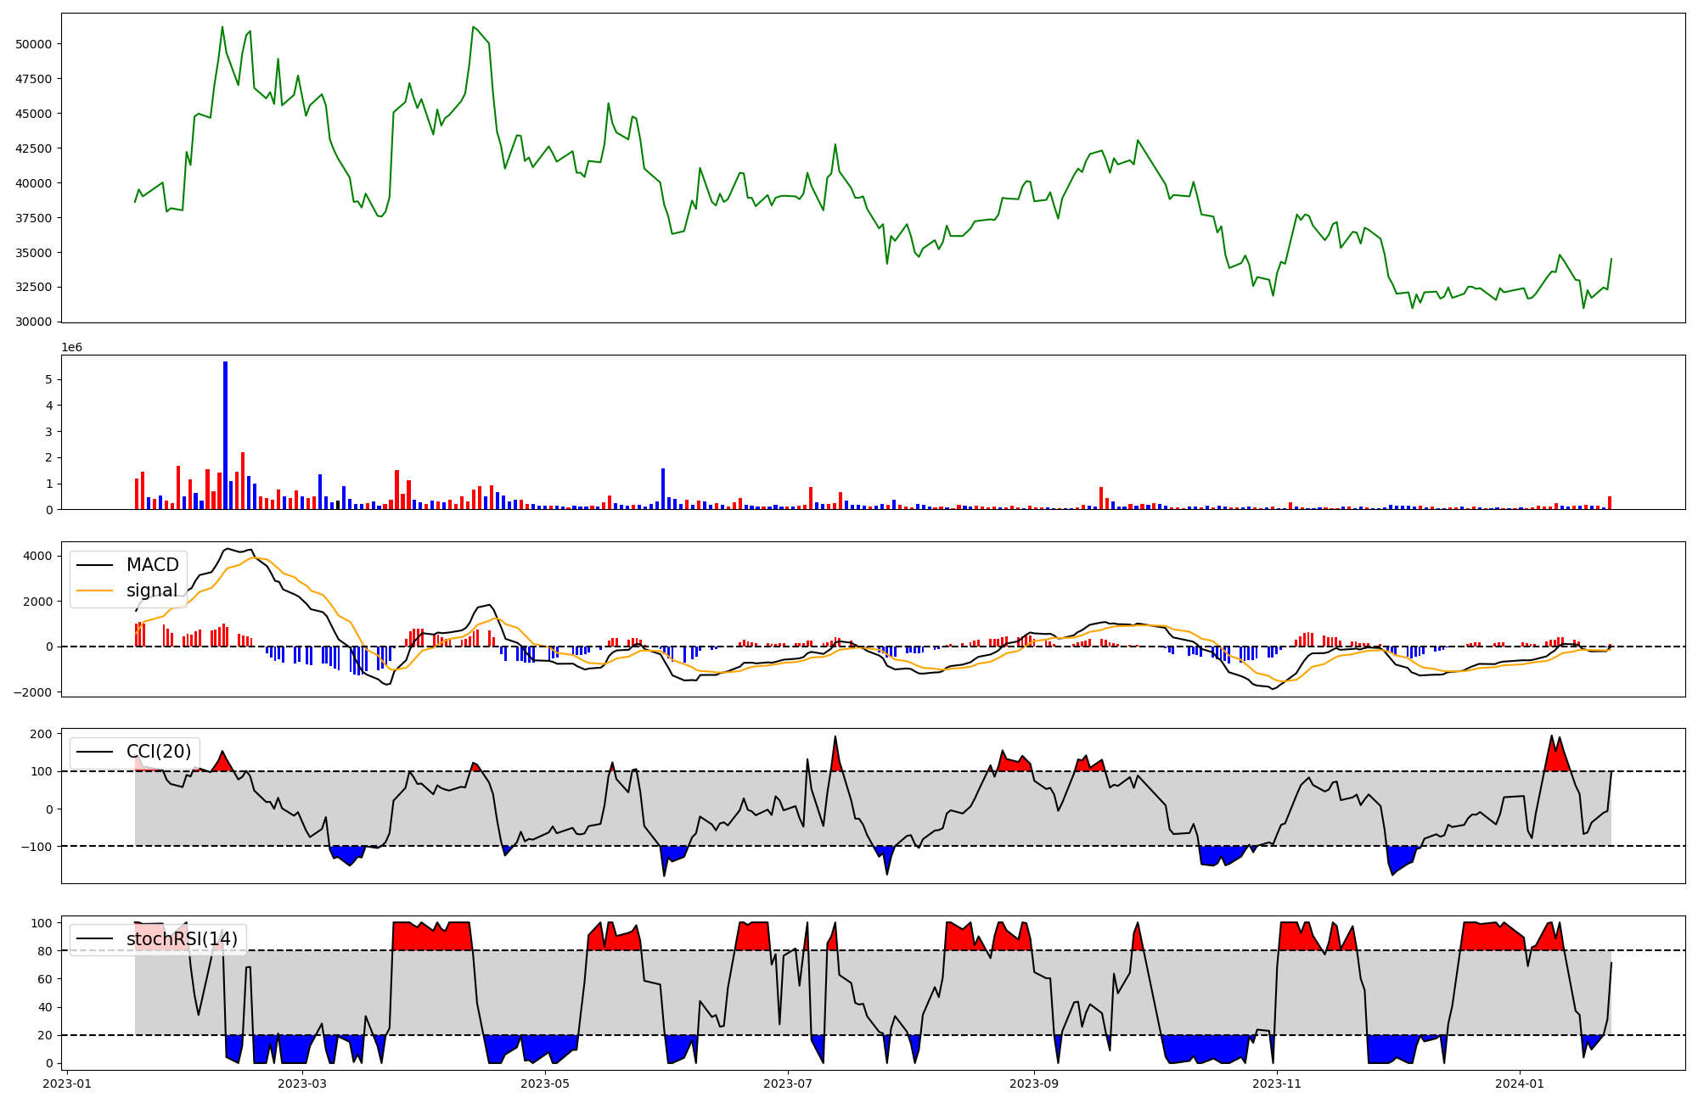Click the 4000 MACD axis label
The image size is (1698, 1103).
(38, 557)
